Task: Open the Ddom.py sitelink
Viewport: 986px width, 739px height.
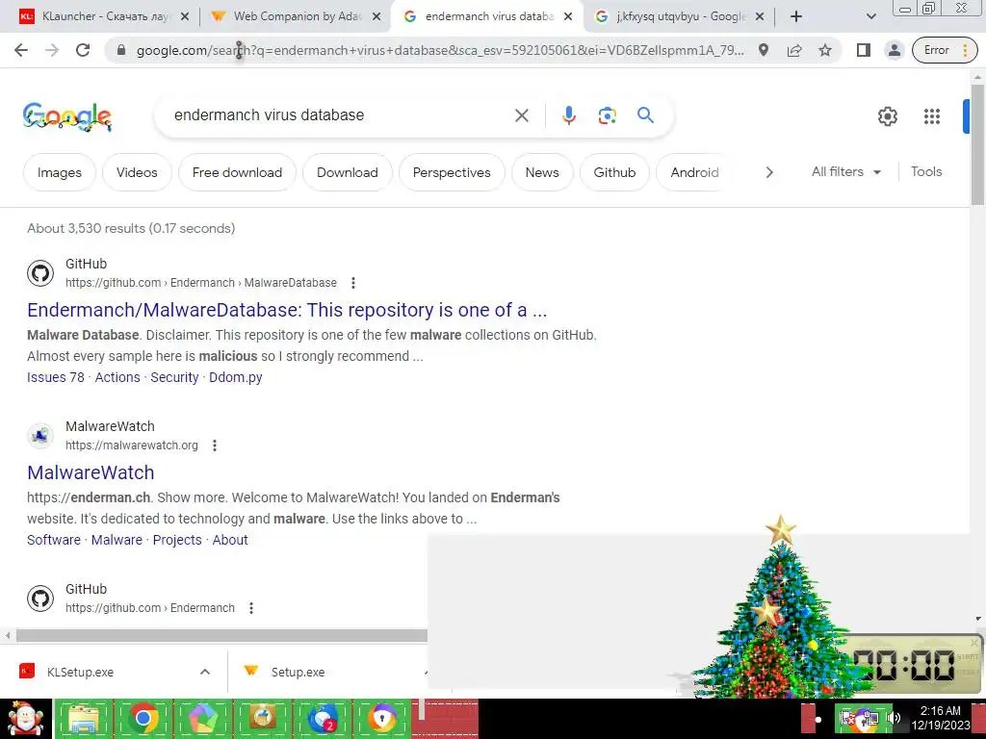Action: click(236, 377)
